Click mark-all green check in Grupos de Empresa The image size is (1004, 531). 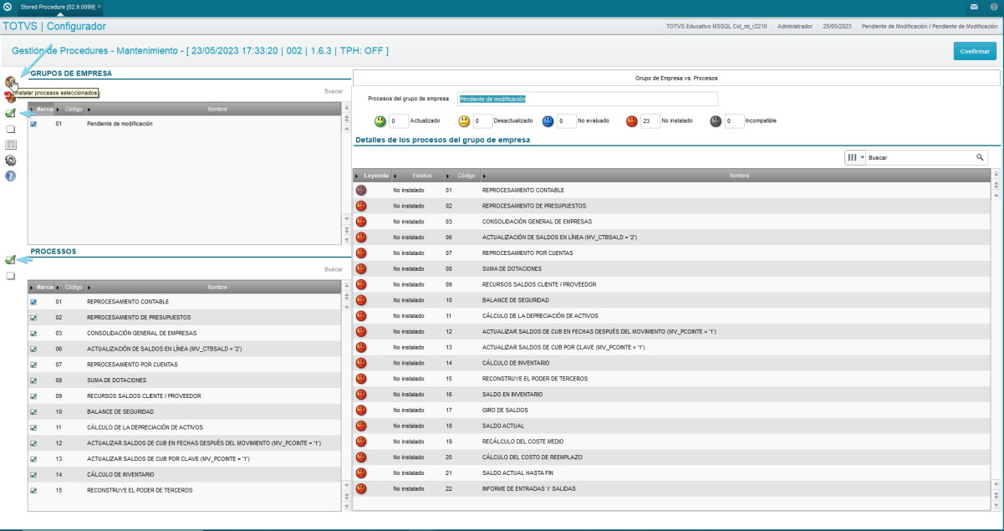pyautogui.click(x=10, y=114)
